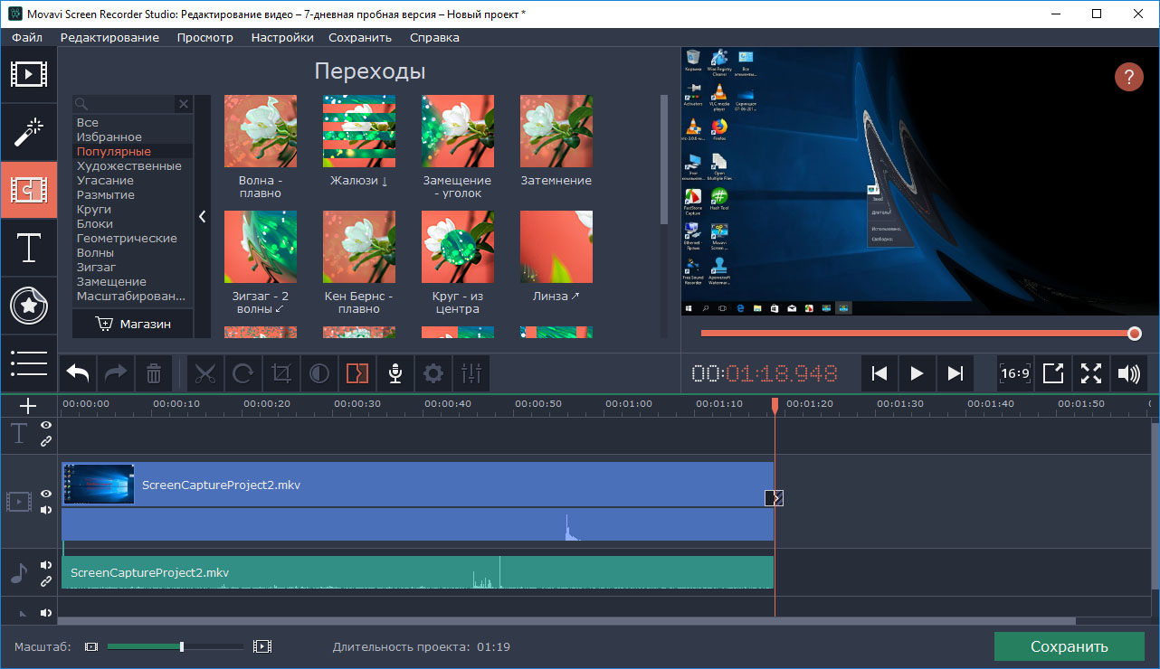
Task: Click the Split scissors tool
Action: [x=207, y=373]
